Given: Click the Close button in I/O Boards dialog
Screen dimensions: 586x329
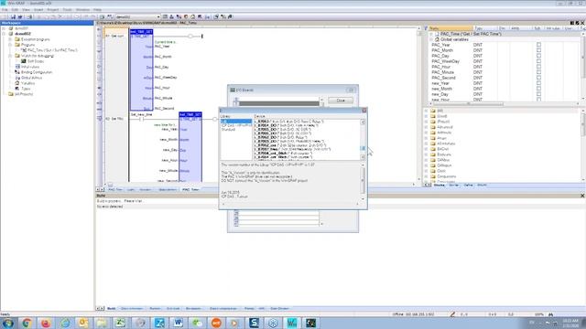Looking at the screenshot, I should pyautogui.click(x=341, y=101).
